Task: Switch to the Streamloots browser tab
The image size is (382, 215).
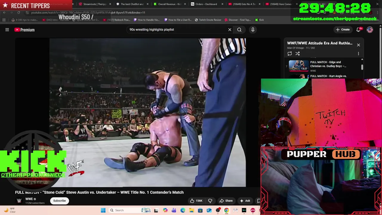Action: 95,4
